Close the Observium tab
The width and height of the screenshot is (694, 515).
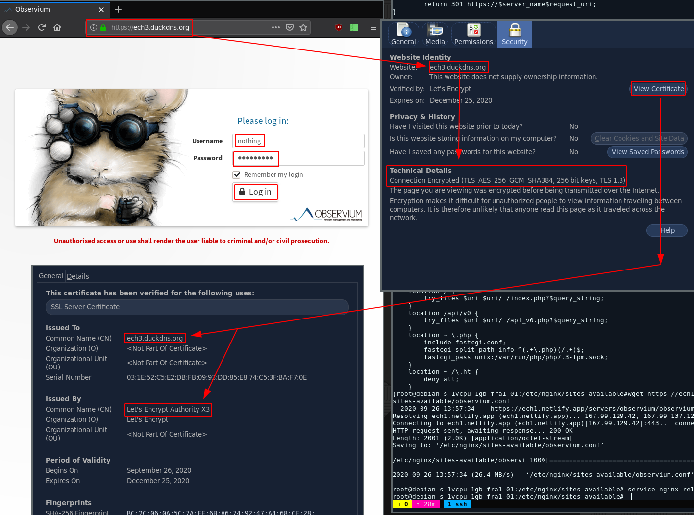tap(101, 9)
